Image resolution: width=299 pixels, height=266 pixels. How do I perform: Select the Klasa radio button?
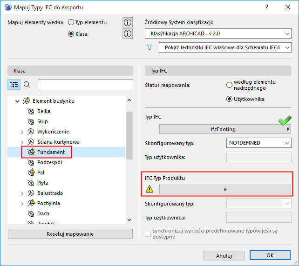[x=71, y=34]
